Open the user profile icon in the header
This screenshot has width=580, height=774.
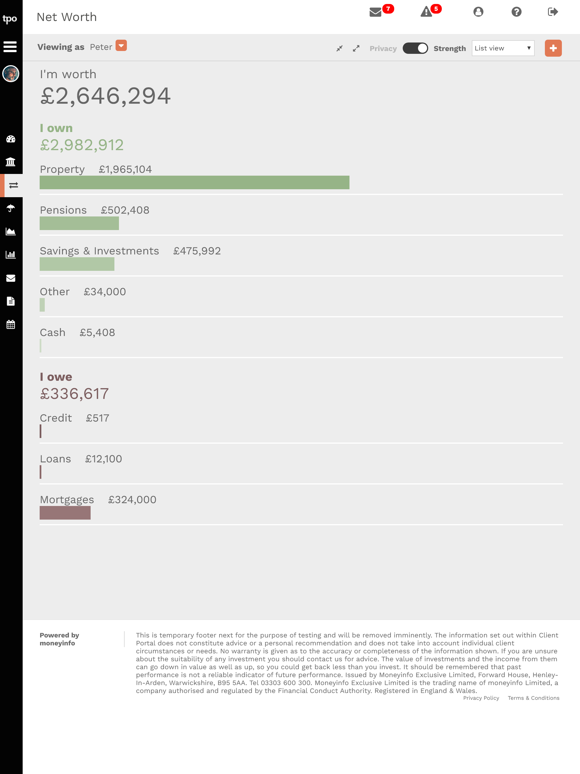click(x=478, y=12)
